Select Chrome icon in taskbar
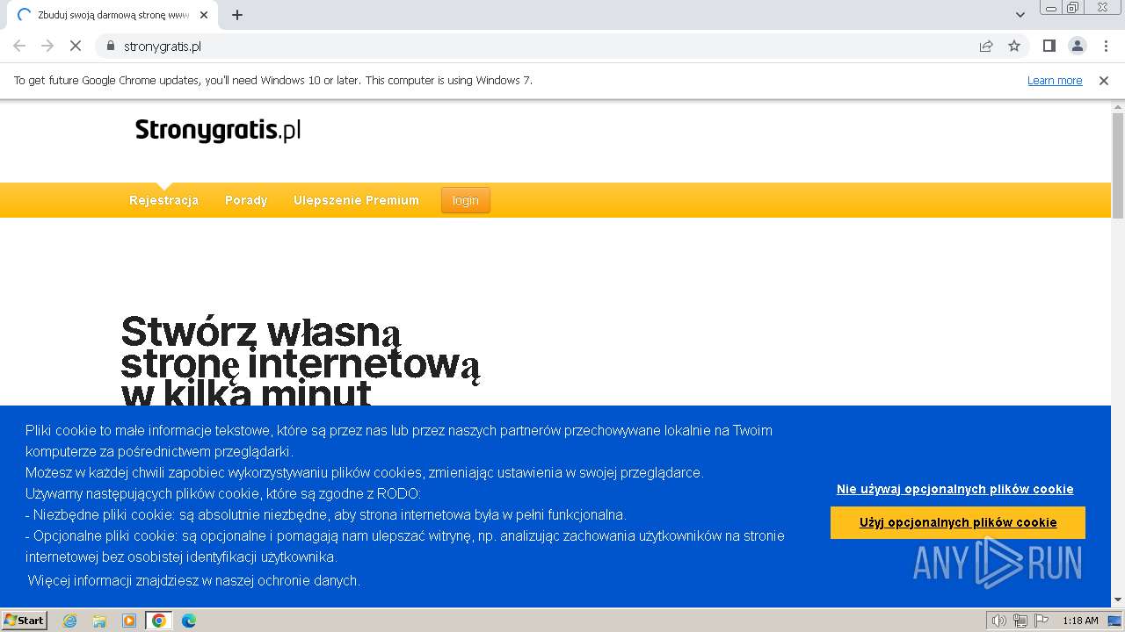 (x=158, y=621)
